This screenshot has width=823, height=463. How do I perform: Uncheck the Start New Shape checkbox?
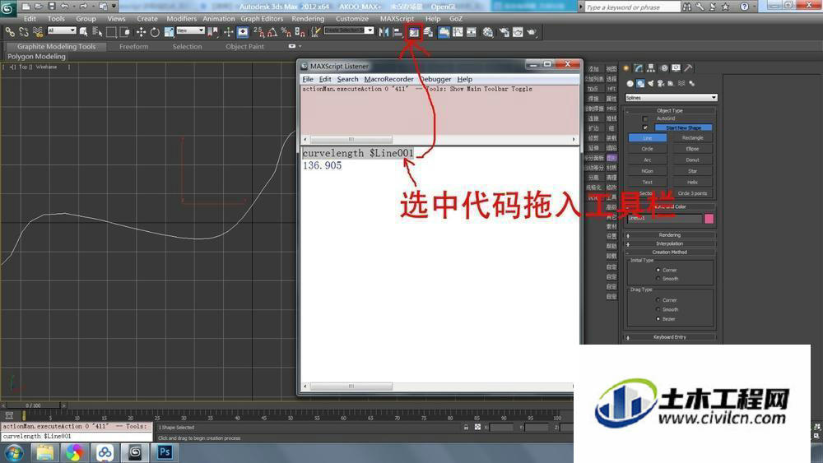[x=645, y=127]
